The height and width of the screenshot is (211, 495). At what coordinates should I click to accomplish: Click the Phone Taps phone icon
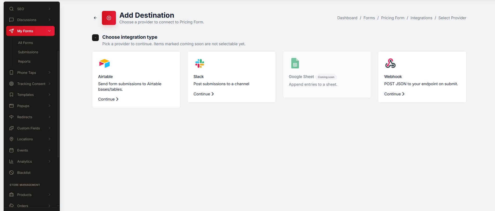pyautogui.click(x=11, y=72)
